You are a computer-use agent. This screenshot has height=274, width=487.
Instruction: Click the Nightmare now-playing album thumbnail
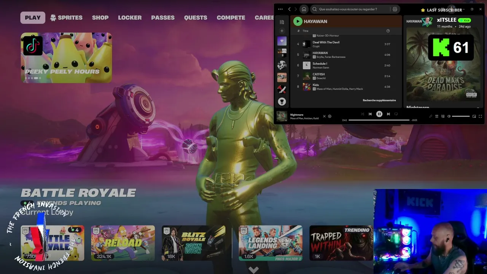[x=282, y=116]
